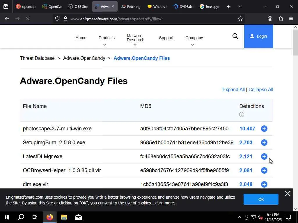Switch to the DVDFab tab
298x223 pixels.
(183, 6)
